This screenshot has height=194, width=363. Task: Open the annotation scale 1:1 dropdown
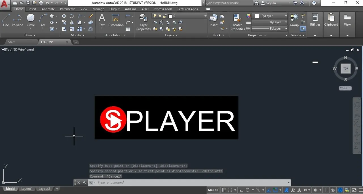[x=307, y=190]
